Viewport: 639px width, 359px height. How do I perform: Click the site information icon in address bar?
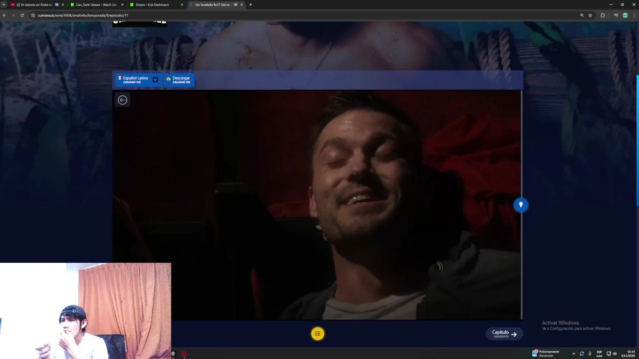tap(33, 15)
